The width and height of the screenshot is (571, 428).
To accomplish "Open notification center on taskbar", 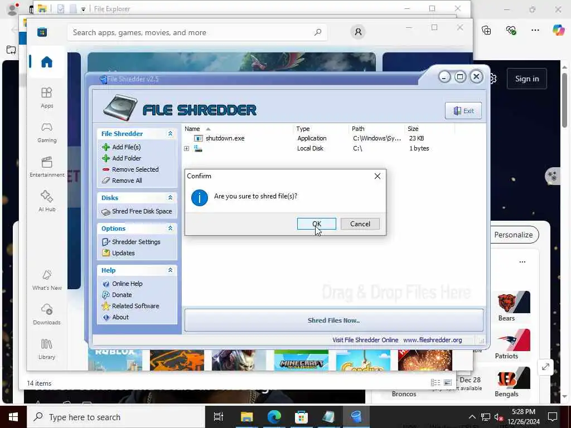I will coord(553,417).
